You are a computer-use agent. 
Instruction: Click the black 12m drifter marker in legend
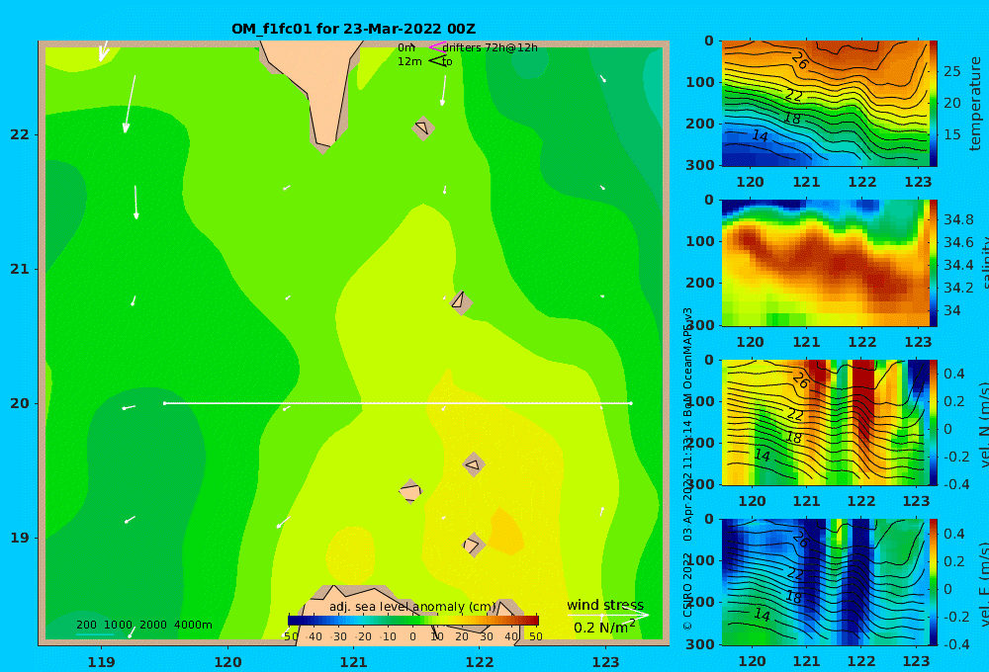coord(437,60)
